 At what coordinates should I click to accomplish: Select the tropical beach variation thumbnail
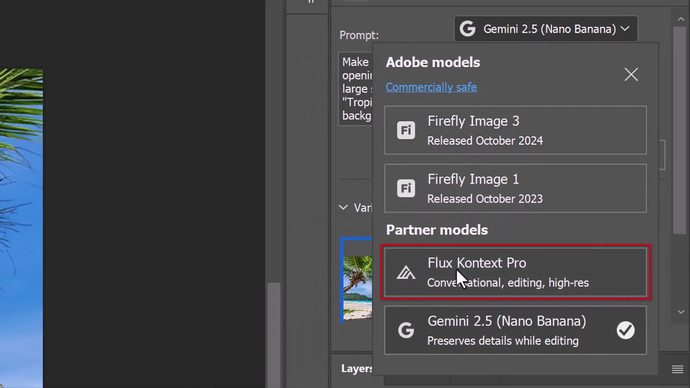click(x=358, y=284)
